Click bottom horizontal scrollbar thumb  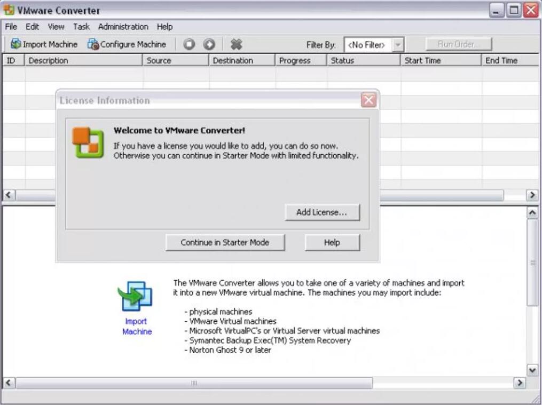(x=194, y=383)
